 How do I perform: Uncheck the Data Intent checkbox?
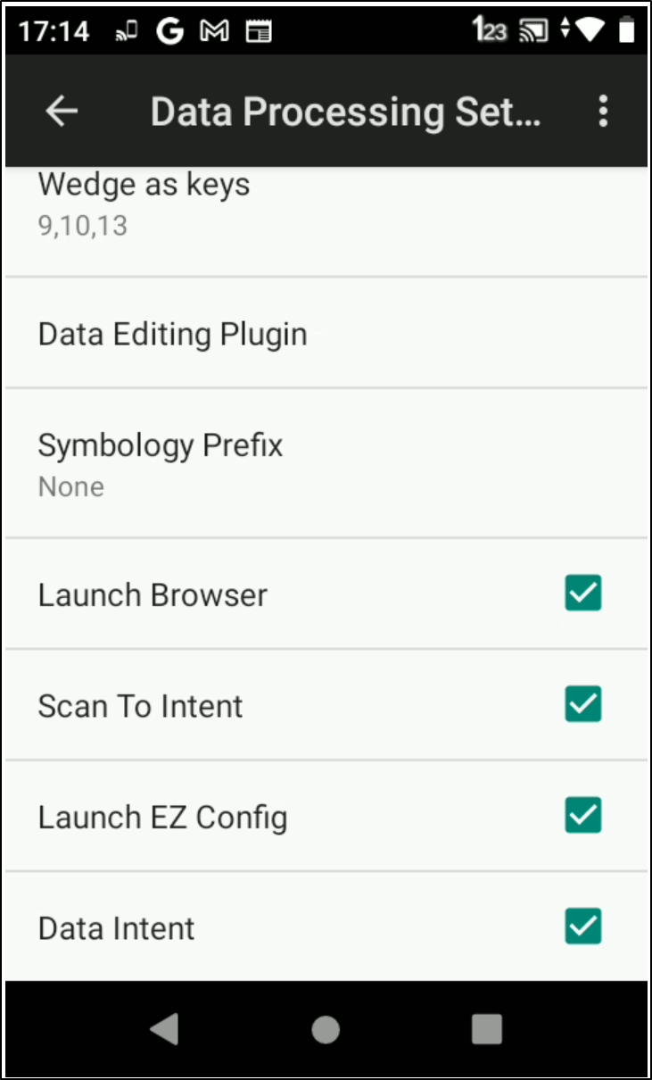coord(583,926)
